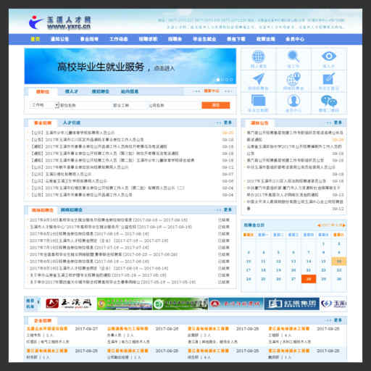371x371 pixels.
Task: Click the dark green circular-emblem partner banner
Action: coord(180,304)
